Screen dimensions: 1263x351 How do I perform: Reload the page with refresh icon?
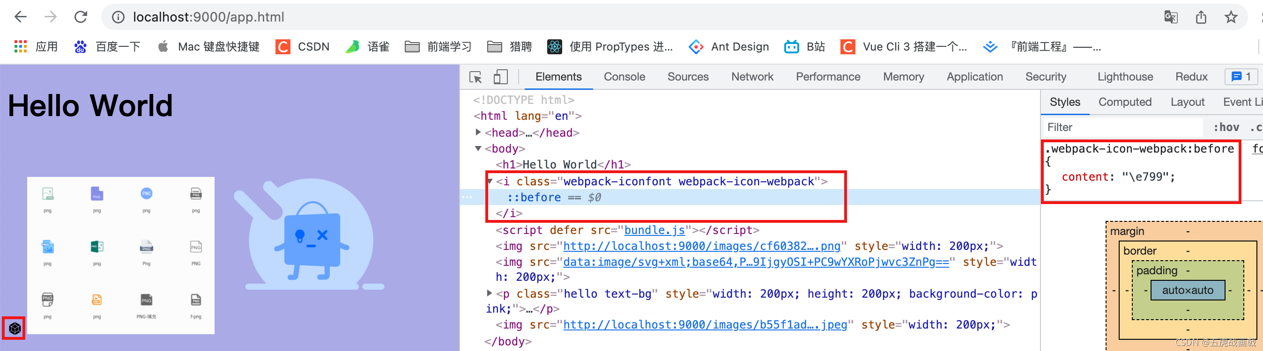(81, 17)
